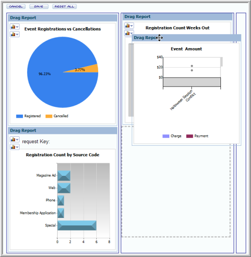Click the CANCEL button
251x257 pixels.
point(16,7)
